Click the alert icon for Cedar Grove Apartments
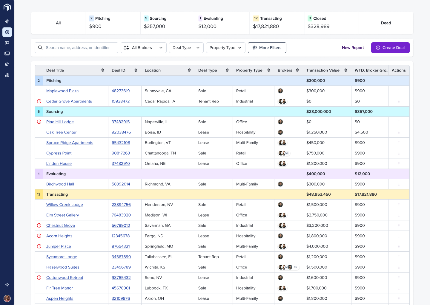 tap(39, 101)
